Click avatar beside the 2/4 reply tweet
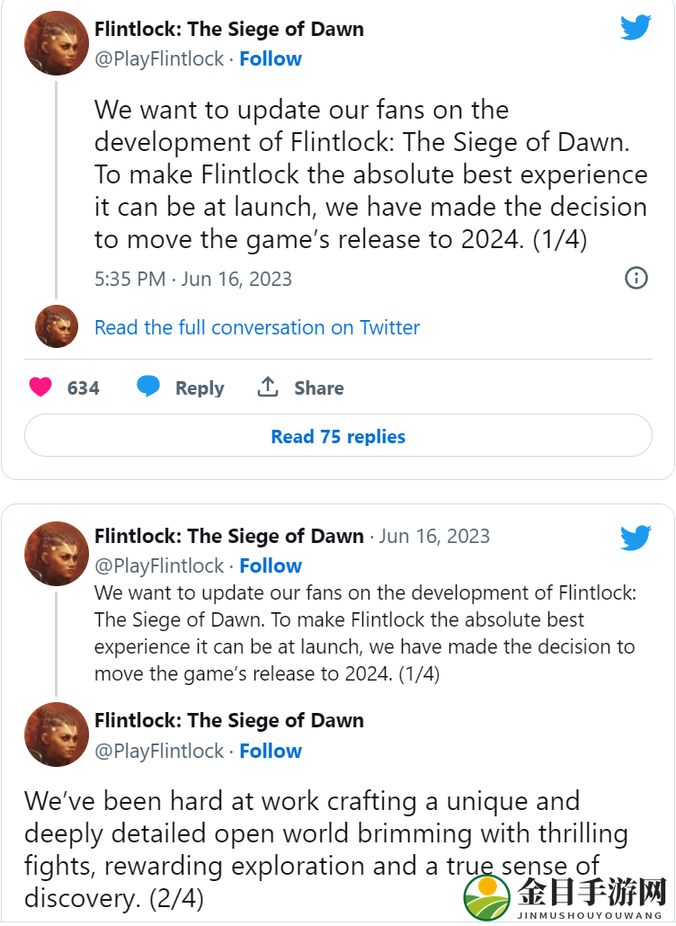 pyautogui.click(x=57, y=735)
